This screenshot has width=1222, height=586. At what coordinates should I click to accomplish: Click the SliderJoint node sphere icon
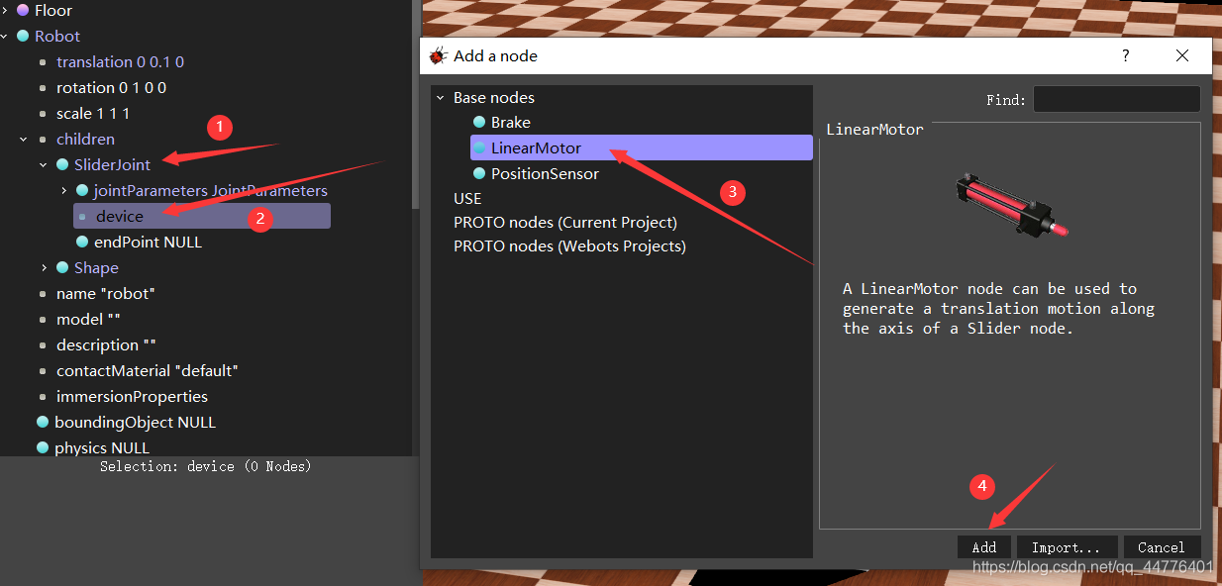click(x=62, y=164)
